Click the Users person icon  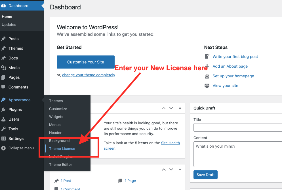(3, 119)
